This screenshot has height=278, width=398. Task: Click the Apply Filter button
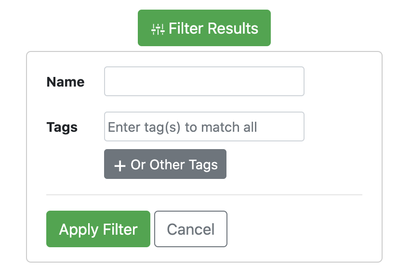[98, 229]
